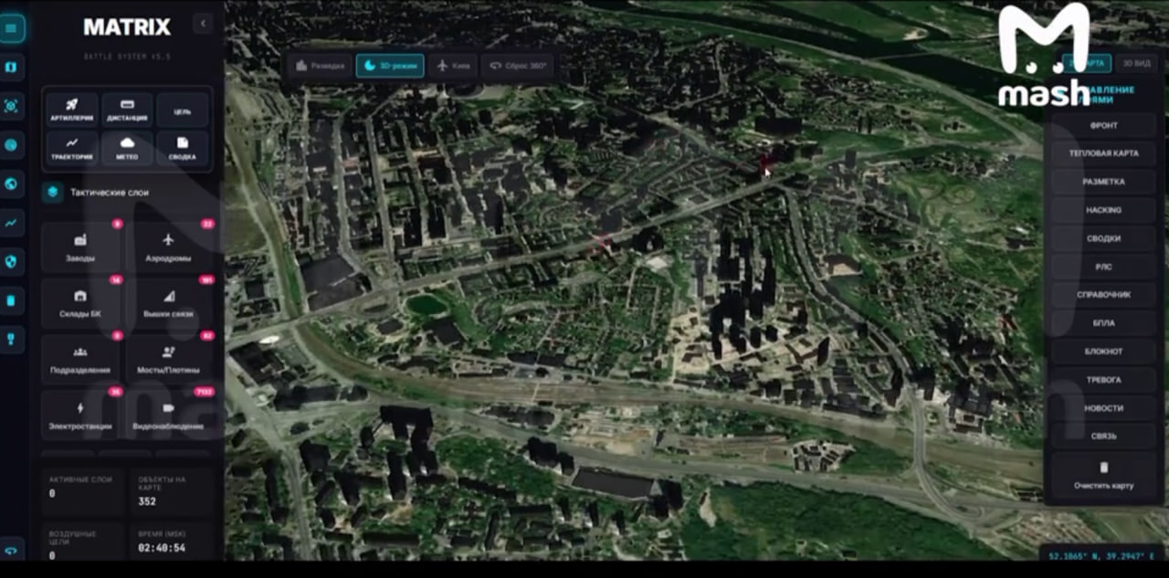The image size is (1169, 578).
Task: Toggle the Видеонаблюдение camera layer
Action: coord(168,415)
